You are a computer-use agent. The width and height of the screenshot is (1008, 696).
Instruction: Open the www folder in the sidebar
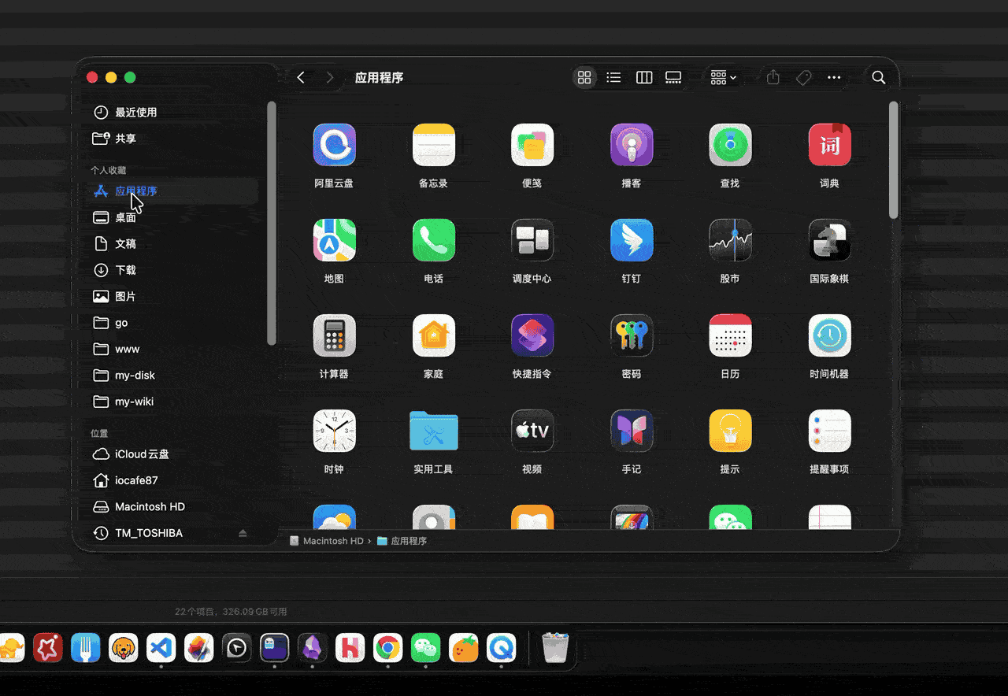coord(171,349)
